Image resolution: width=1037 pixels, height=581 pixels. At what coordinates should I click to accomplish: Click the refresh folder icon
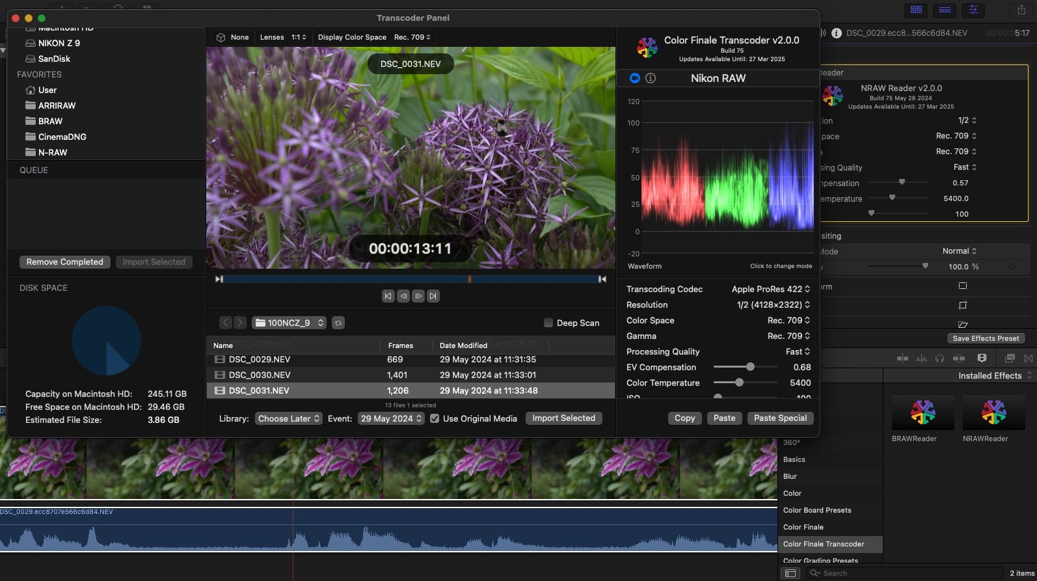tap(338, 323)
